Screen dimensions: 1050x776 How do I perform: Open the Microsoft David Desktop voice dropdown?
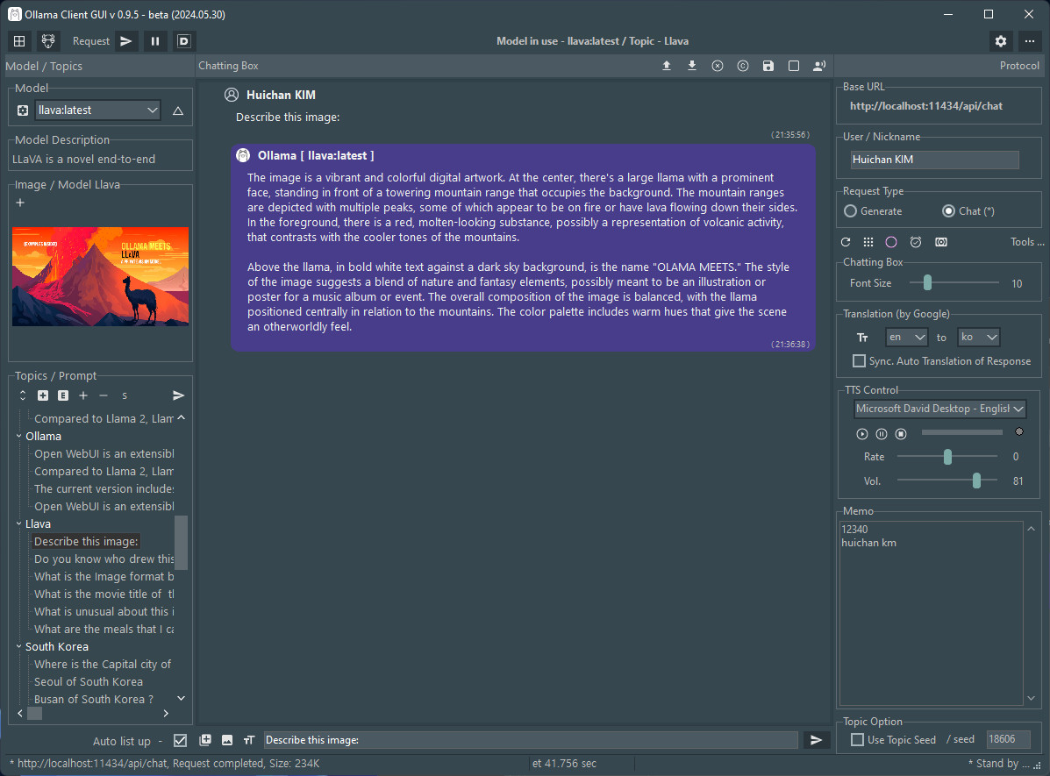point(939,409)
